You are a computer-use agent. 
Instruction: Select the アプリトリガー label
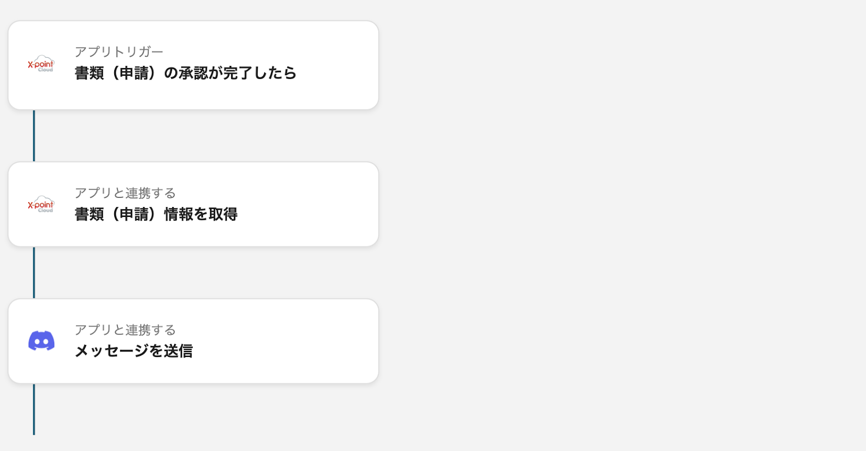point(119,52)
